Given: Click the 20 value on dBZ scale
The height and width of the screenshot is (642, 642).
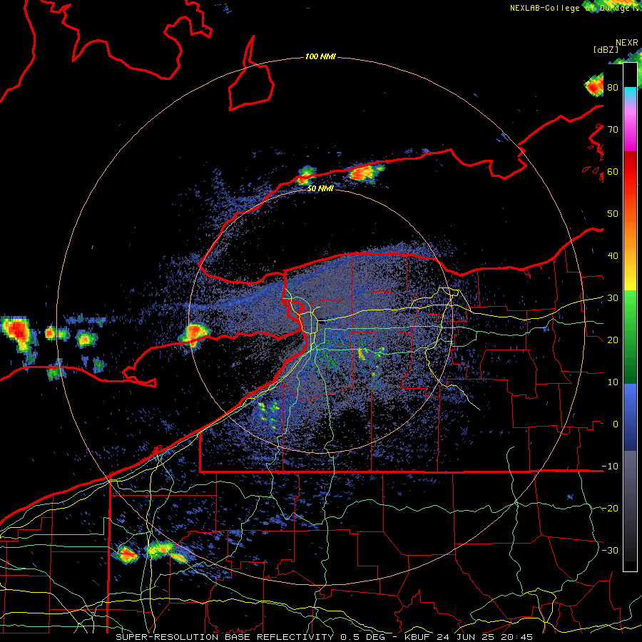Looking at the screenshot, I should (613, 340).
